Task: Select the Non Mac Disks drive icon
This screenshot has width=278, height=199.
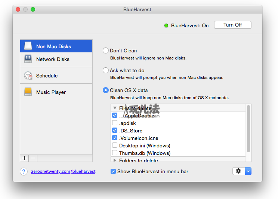Action: point(28,46)
